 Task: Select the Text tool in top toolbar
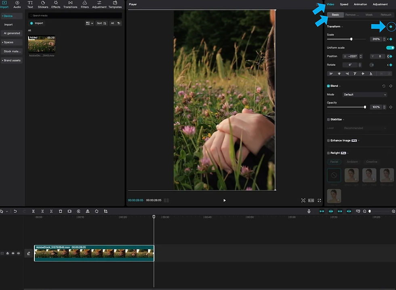30,4
